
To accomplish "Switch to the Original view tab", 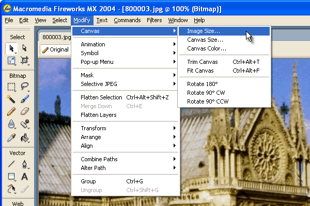I will (56, 49).
